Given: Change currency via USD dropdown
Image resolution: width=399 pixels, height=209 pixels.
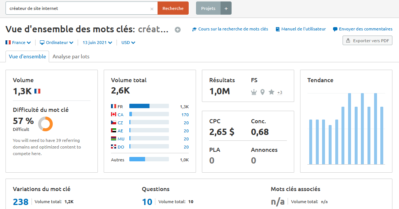Looking at the screenshot, I should (x=128, y=43).
